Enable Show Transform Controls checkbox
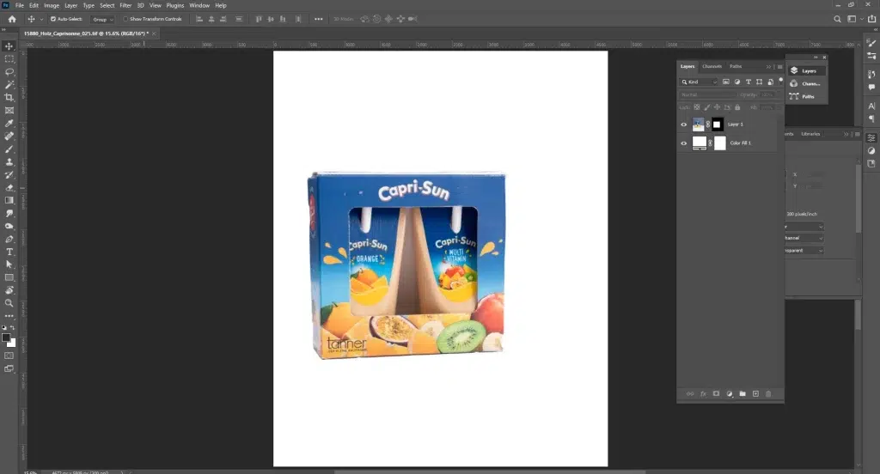This screenshot has width=880, height=474. (x=125, y=19)
